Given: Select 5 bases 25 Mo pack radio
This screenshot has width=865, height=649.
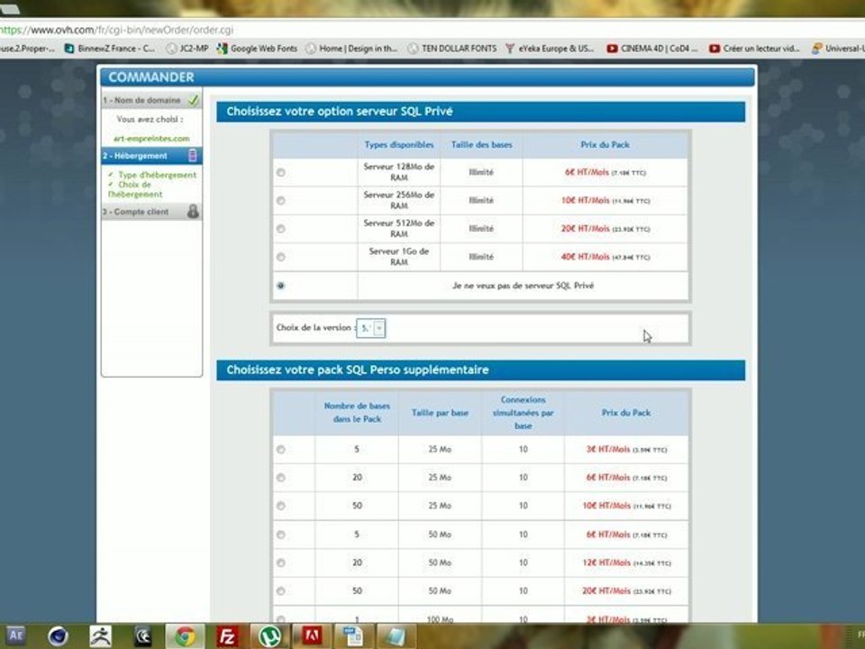Looking at the screenshot, I should click(281, 450).
